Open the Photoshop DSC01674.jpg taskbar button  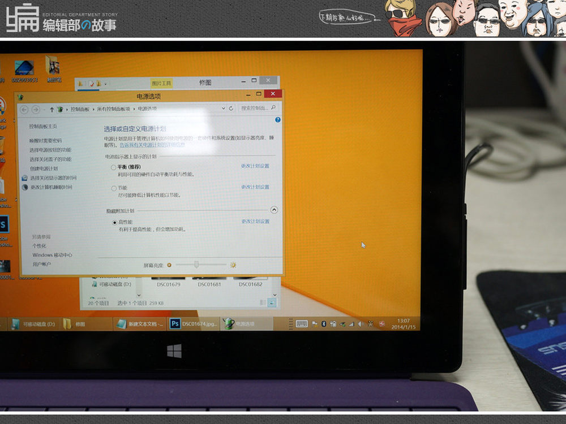(194, 324)
